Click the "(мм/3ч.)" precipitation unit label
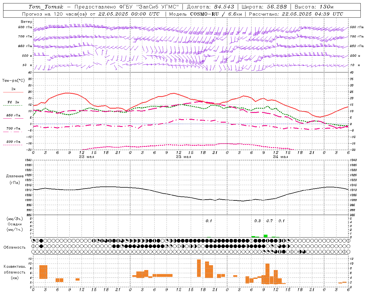The width and height of the screenshot is (365, 292). [15, 219]
